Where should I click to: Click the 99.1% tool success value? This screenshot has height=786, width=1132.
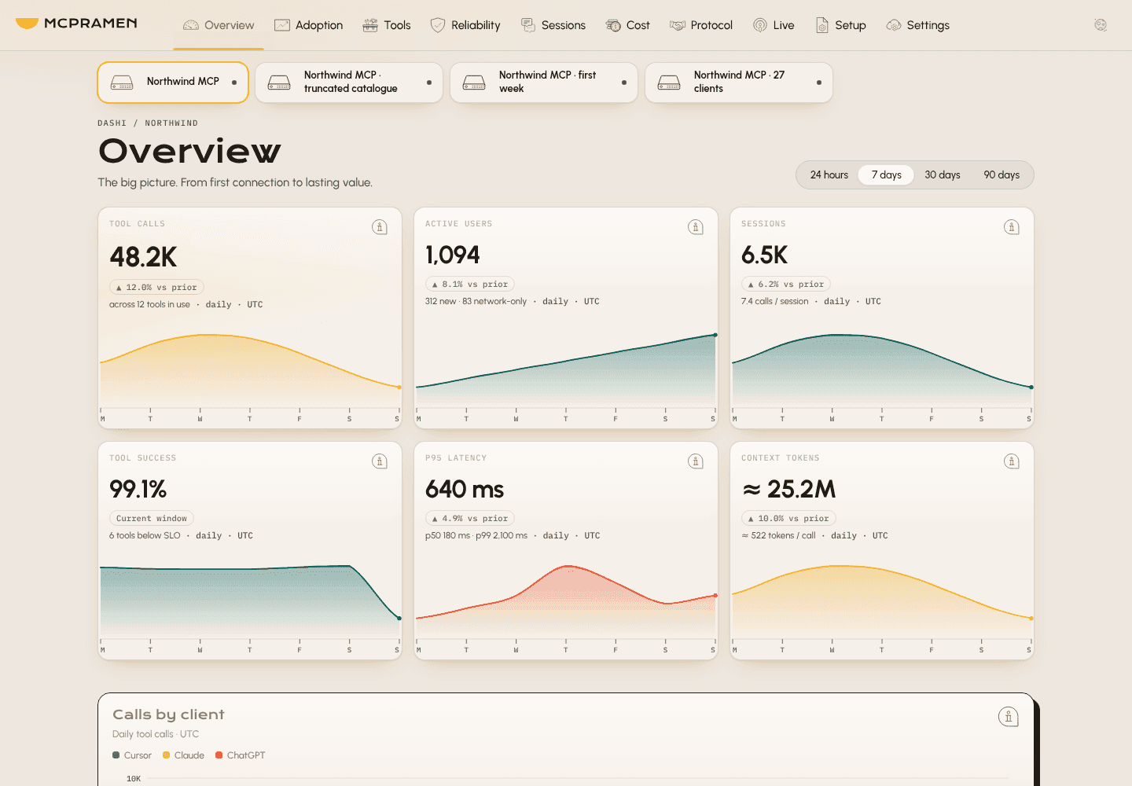point(138,489)
